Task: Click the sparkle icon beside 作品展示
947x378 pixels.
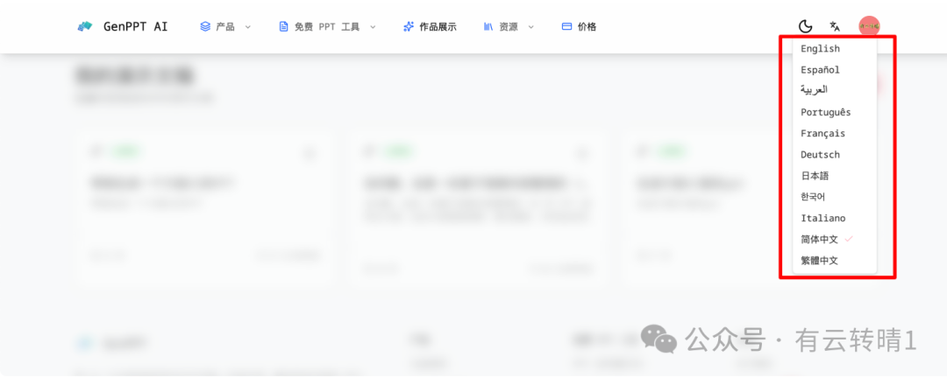Action: point(409,26)
